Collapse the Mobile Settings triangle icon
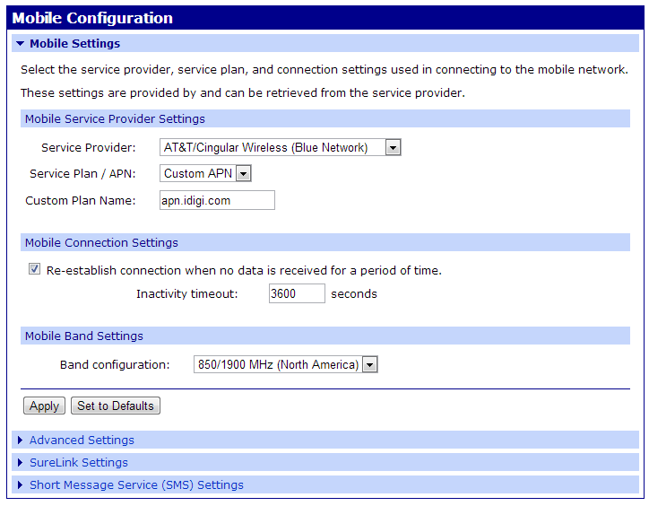The image size is (649, 506). [20, 43]
